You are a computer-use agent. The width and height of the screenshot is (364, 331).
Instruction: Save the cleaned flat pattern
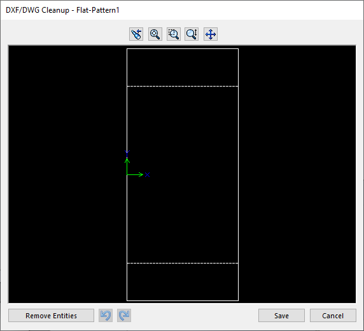(281, 316)
